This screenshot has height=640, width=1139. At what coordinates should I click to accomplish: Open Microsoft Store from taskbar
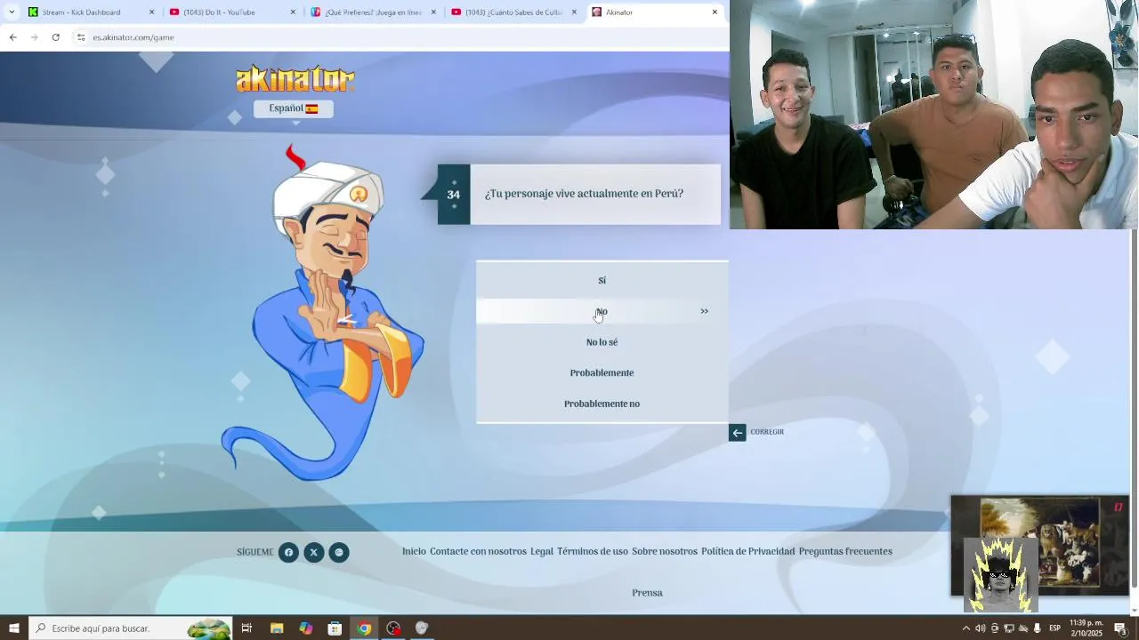(x=335, y=628)
